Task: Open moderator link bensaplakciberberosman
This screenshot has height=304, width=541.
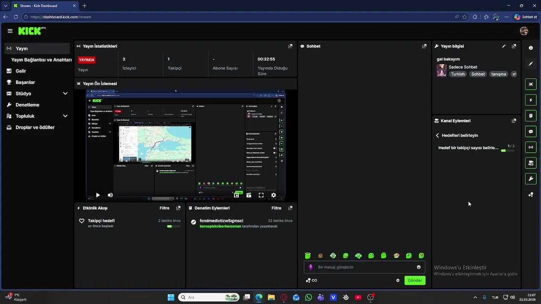Action: [x=220, y=226]
